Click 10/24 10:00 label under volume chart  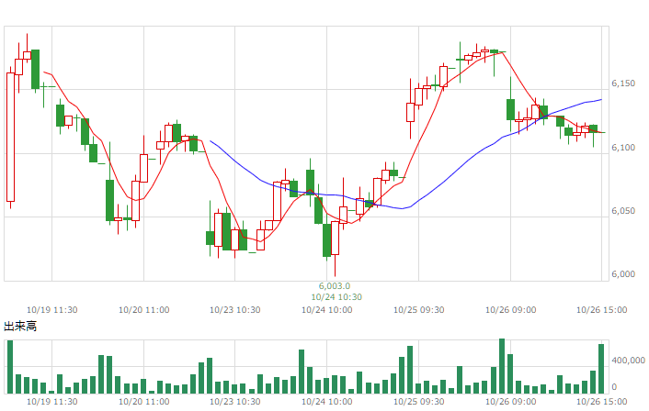point(327,402)
